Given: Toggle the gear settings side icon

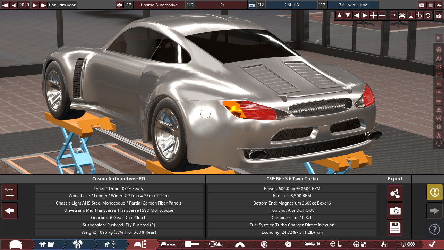Looking at the screenshot, I should [439, 126].
